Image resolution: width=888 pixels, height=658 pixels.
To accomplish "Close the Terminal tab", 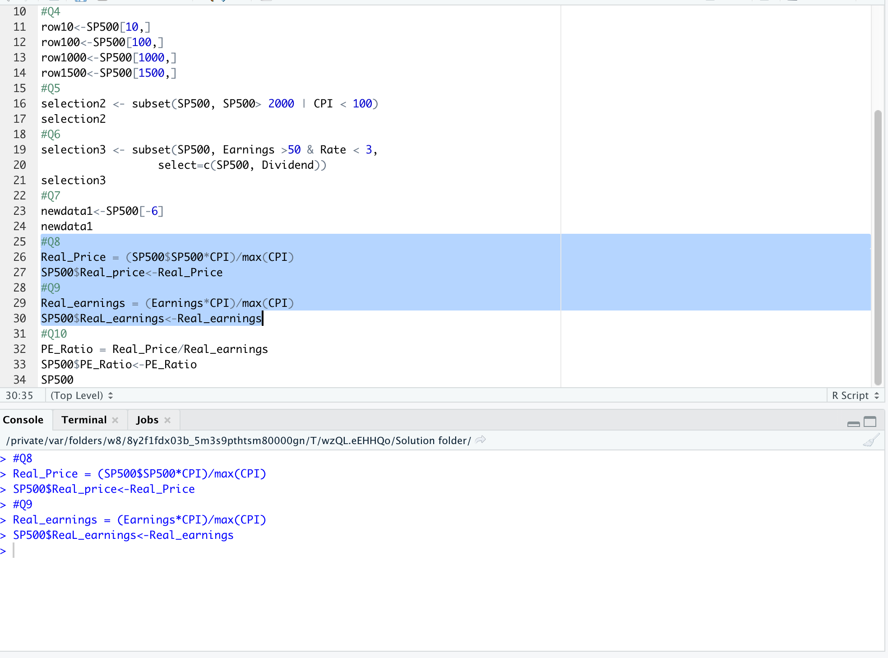I will [116, 420].
